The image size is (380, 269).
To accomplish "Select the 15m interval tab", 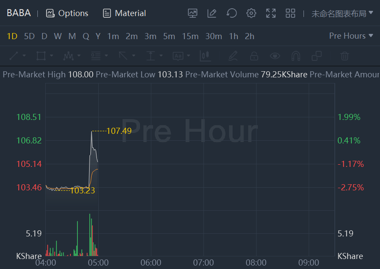I will [190, 36].
